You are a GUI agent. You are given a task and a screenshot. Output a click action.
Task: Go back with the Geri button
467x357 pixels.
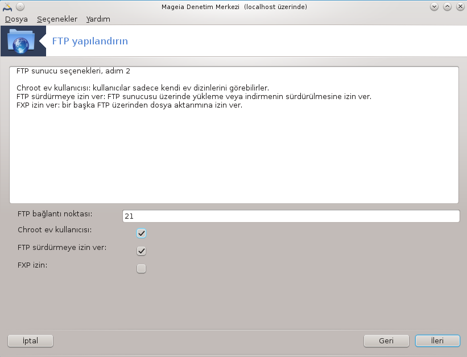386,340
